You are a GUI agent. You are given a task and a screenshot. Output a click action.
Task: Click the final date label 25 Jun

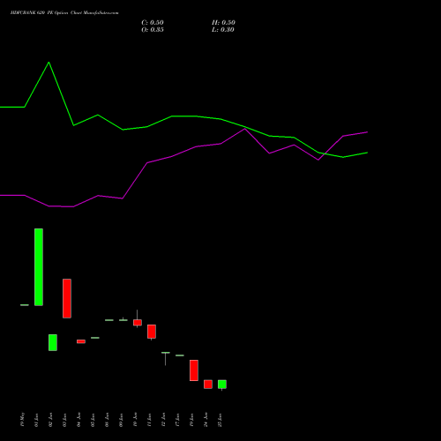pos(220,420)
